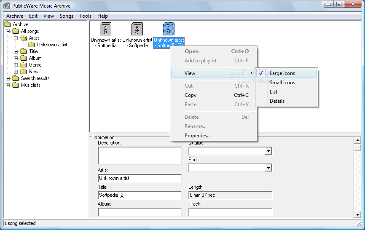
Task: Expand the Musiclists tree node
Action: [8, 85]
